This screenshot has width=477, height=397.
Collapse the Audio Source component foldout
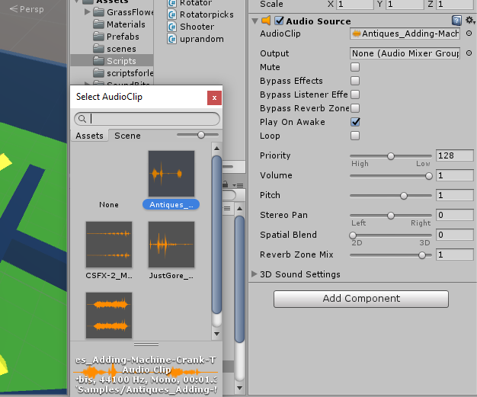(x=255, y=21)
